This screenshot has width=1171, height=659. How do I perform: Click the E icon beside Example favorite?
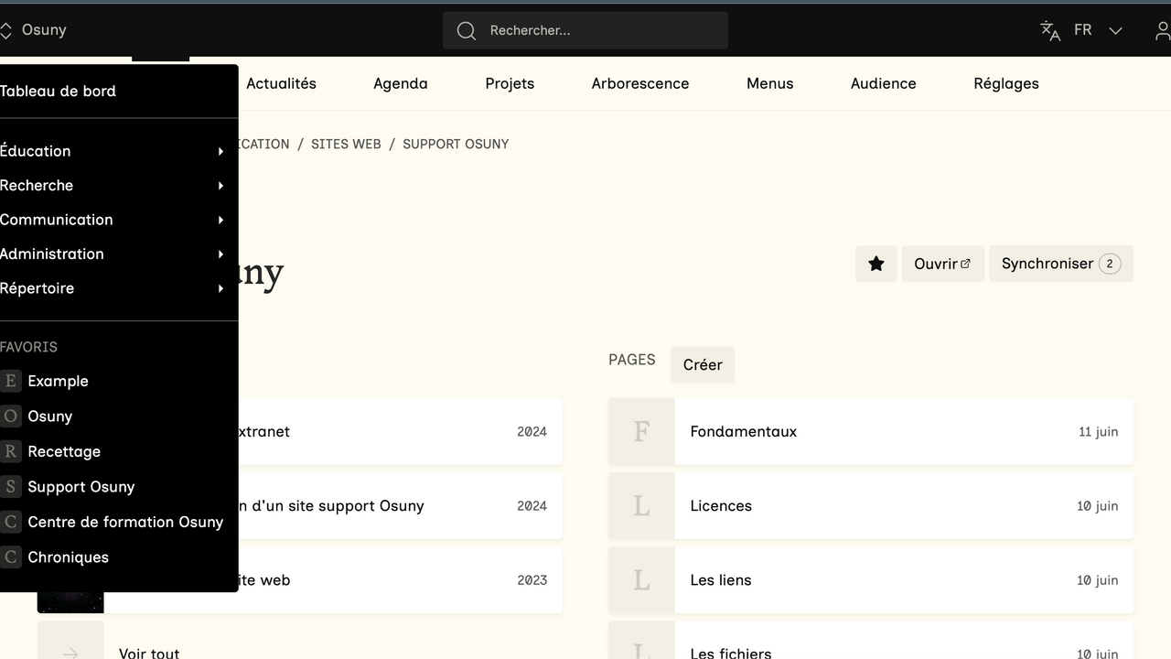click(x=11, y=381)
